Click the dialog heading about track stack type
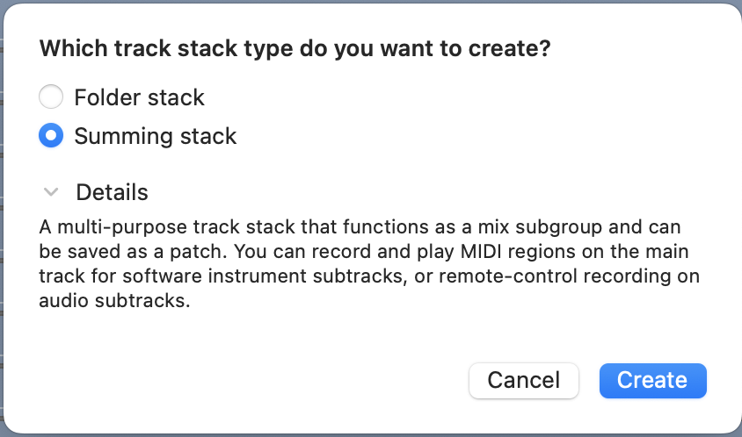This screenshot has width=742, height=437. (295, 48)
